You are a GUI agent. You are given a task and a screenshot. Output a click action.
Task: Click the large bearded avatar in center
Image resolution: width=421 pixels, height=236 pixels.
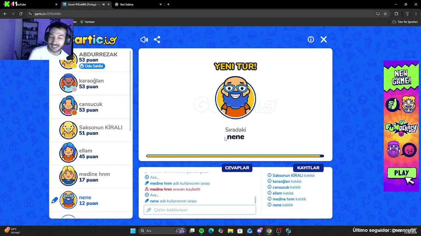click(235, 98)
